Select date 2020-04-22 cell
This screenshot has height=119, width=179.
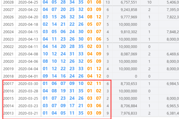click(x=28, y=10)
